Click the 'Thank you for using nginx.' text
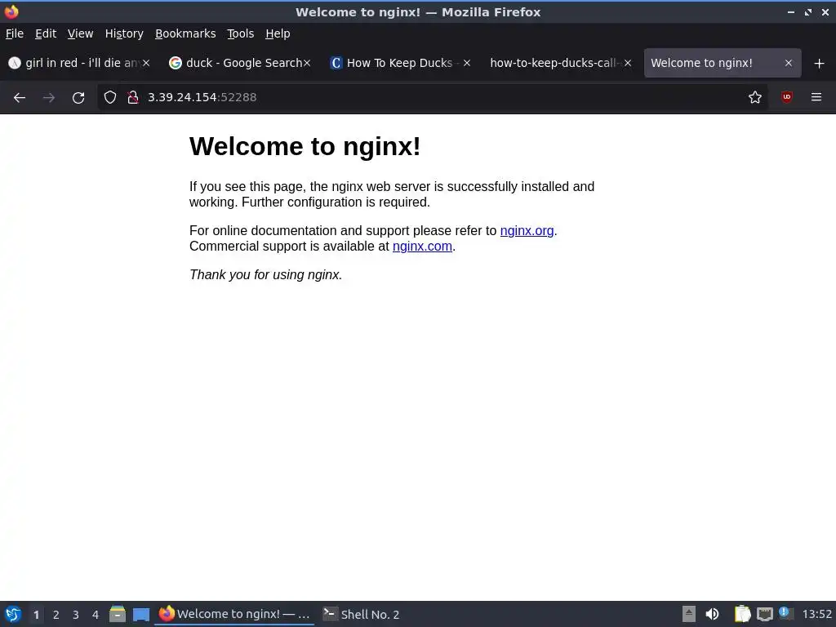This screenshot has height=627, width=836. coord(265,274)
